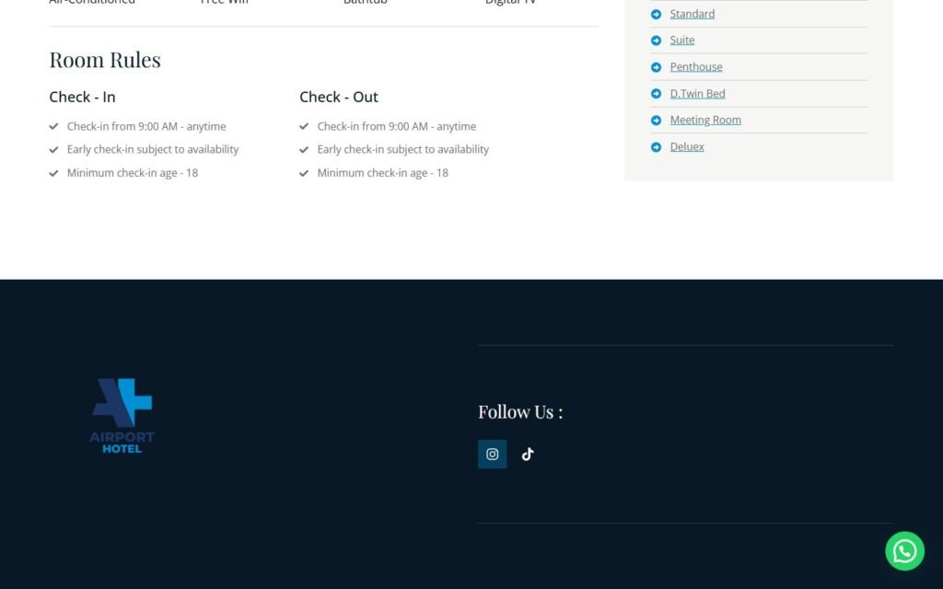Select 'Minimum check-in age - 18' under Check - Out

click(x=382, y=172)
